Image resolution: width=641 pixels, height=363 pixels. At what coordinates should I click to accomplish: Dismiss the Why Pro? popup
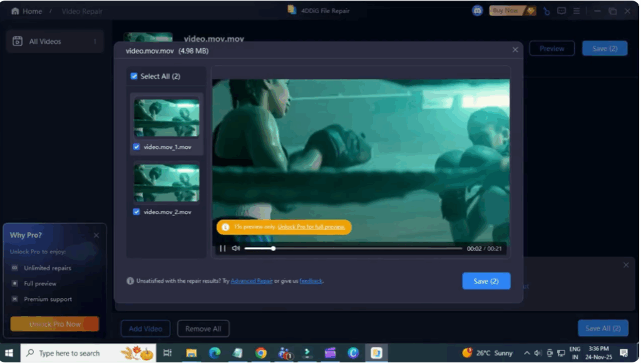(96, 235)
